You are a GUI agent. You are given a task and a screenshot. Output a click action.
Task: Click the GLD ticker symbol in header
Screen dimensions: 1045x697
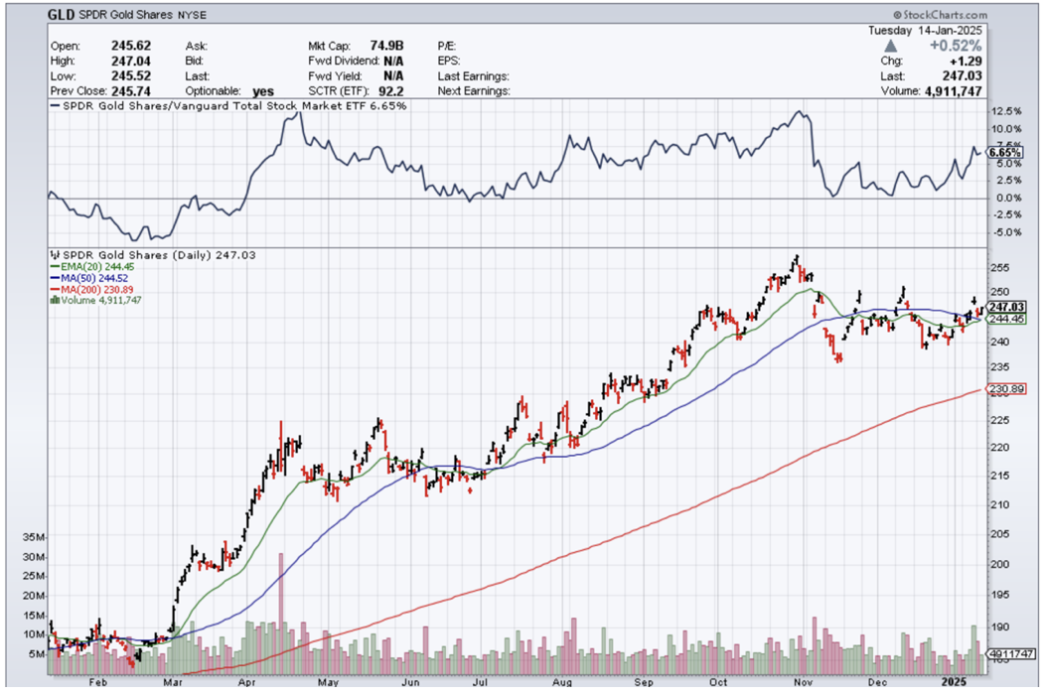point(62,16)
